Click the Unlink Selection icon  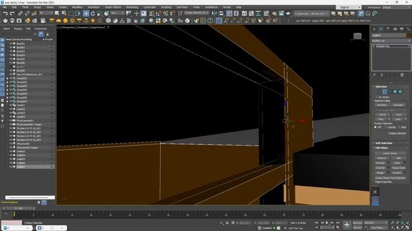coord(27,13)
